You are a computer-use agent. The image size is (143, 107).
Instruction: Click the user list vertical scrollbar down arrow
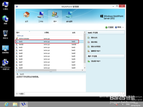click(x=85, y=68)
